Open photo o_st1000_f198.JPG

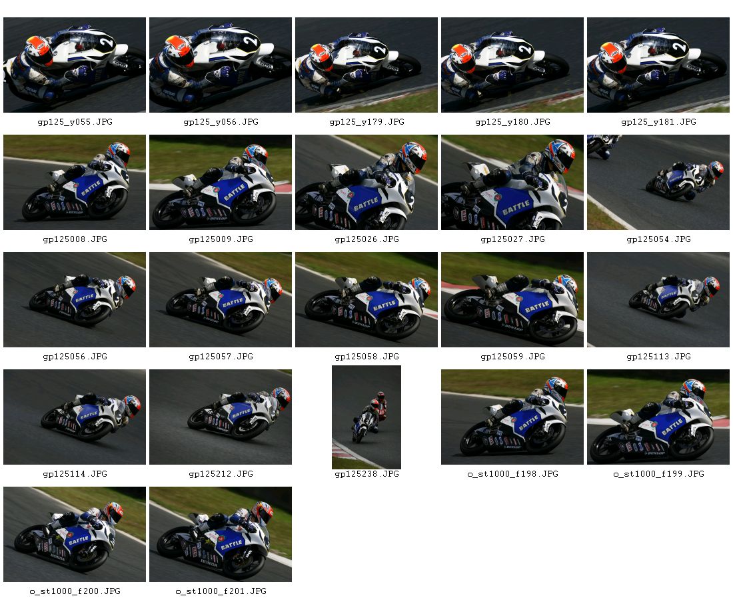(x=512, y=417)
